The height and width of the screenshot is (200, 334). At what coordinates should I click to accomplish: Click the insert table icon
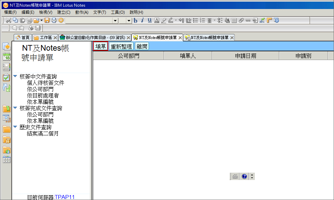pyautogui.click(x=234, y=20)
